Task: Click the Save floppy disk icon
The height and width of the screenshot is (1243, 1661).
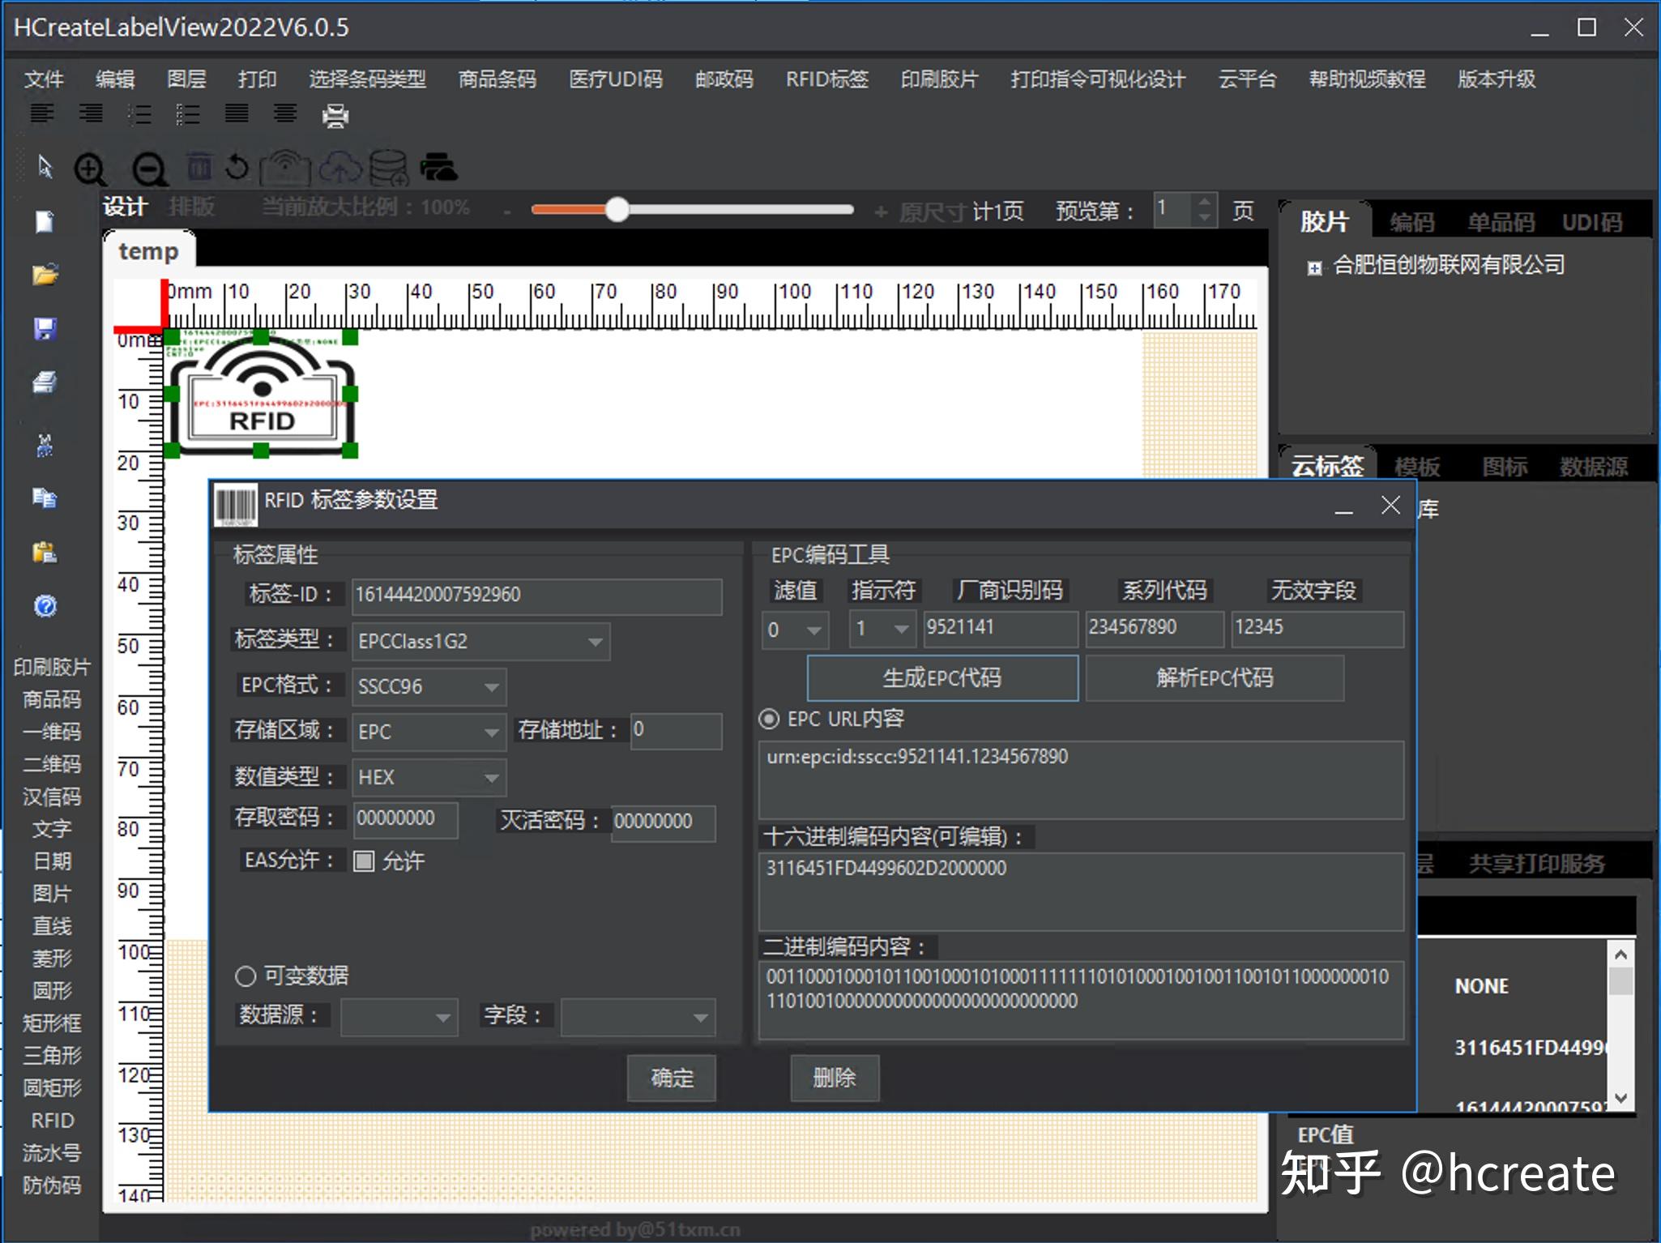Action: coord(45,328)
